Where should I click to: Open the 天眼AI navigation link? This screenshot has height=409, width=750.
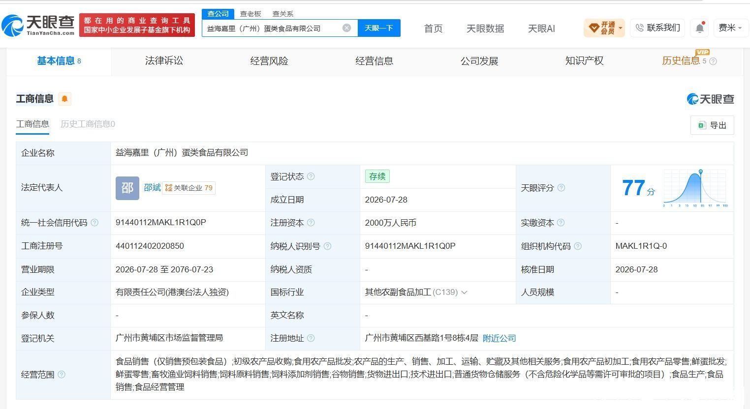click(x=541, y=29)
